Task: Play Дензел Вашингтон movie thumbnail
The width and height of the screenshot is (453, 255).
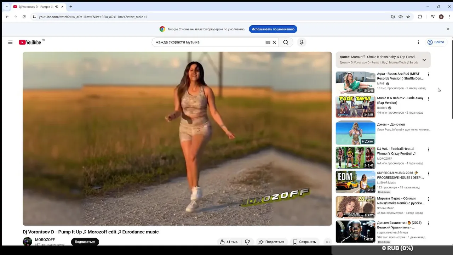Action: click(355, 232)
